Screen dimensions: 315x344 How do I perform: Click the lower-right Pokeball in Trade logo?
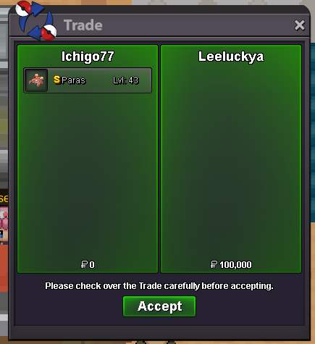(x=49, y=32)
